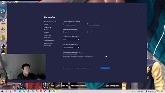The height and width of the screenshot is (93, 165).
Task: Show help for Рендеринг интерфейса
Action: coord(78,36)
